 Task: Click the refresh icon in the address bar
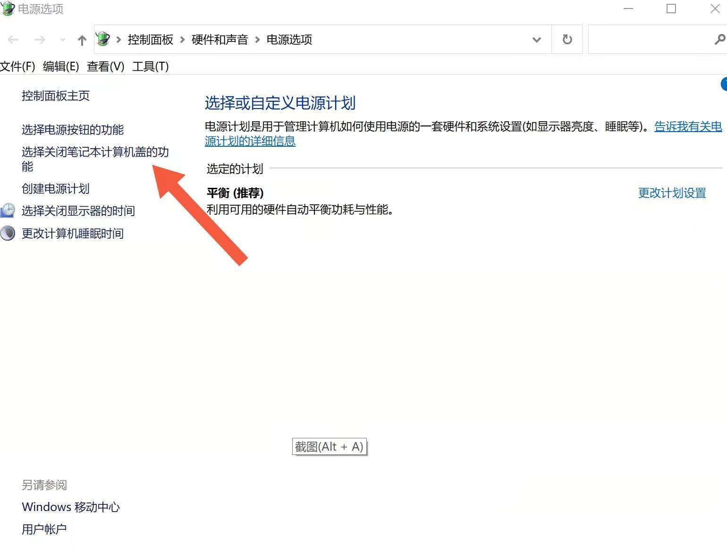pyautogui.click(x=567, y=39)
